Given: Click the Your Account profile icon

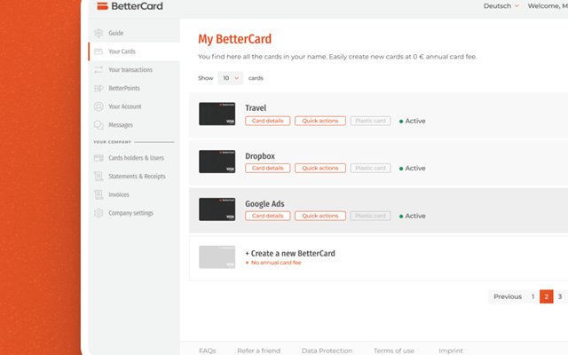Looking at the screenshot, I should 99,106.
